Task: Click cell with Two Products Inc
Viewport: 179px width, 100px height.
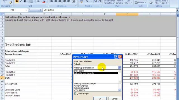Action: click(x=21, y=44)
